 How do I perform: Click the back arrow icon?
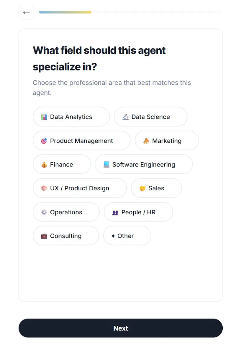point(26,13)
